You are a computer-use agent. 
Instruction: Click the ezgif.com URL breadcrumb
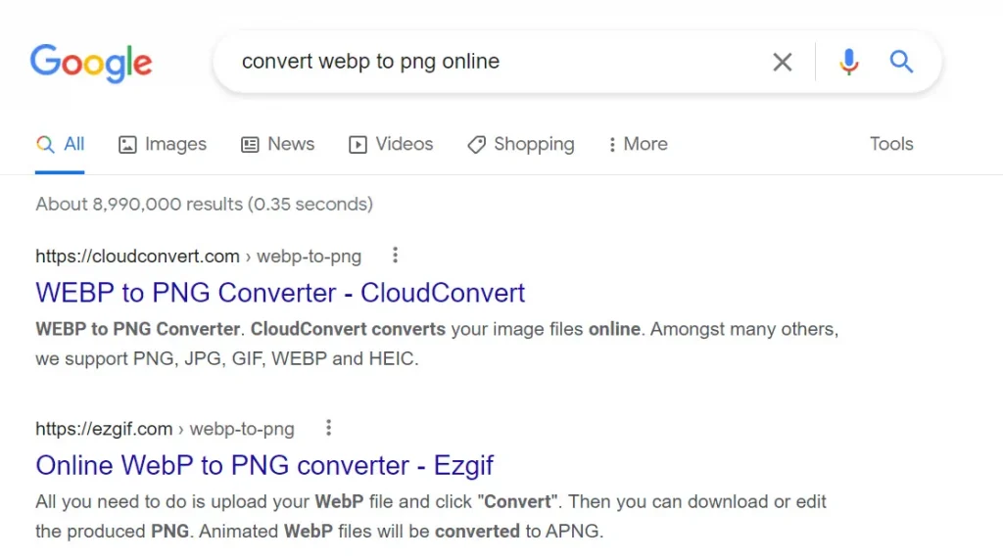(165, 429)
